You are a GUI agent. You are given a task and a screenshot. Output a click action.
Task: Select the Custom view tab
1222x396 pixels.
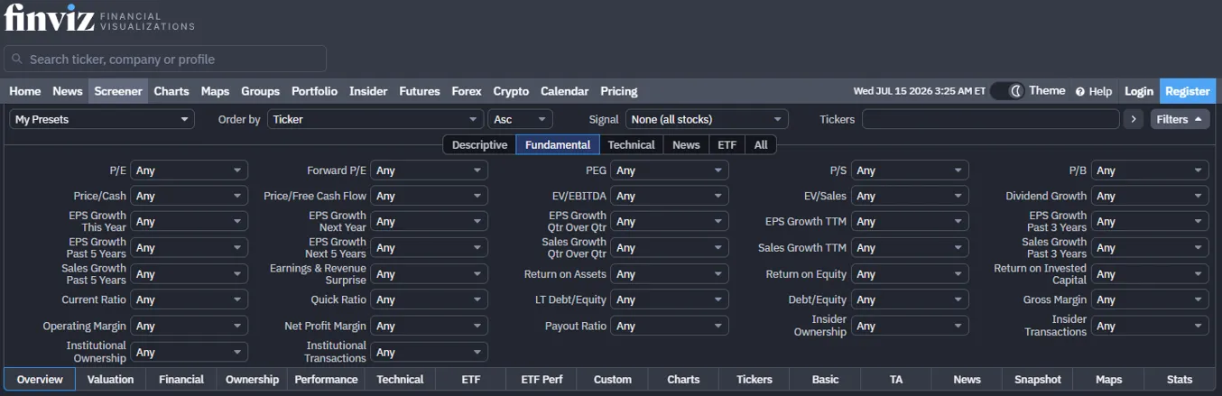click(613, 380)
